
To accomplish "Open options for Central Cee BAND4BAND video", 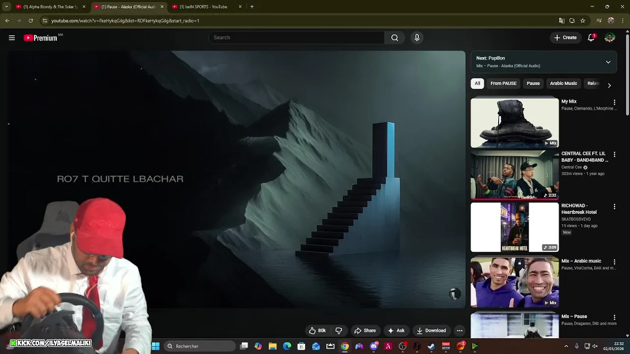I will pyautogui.click(x=614, y=154).
